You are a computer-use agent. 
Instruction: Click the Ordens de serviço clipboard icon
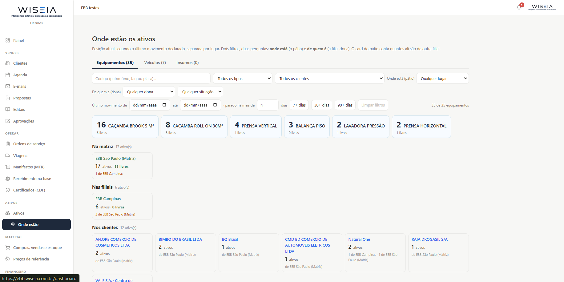(8, 144)
